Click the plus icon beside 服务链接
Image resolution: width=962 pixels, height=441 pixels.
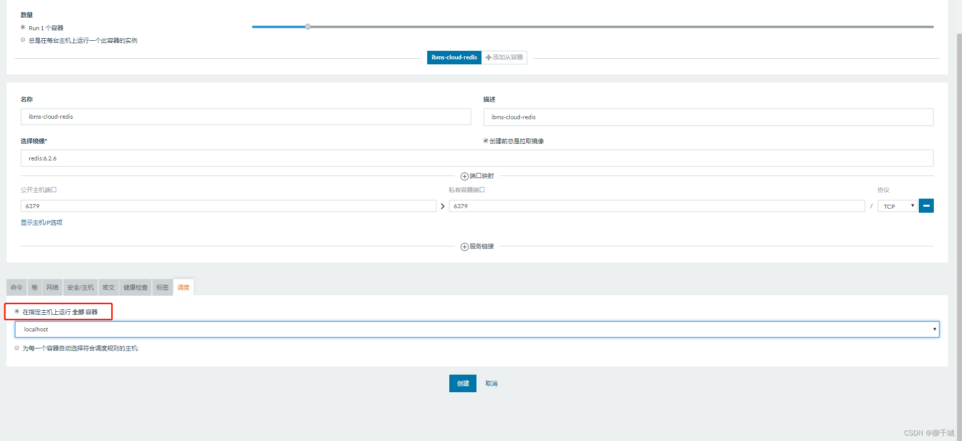[x=464, y=247]
